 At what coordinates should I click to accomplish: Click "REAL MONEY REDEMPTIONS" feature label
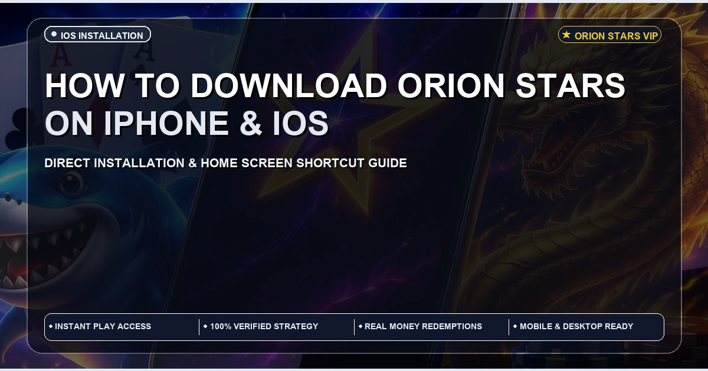tap(423, 326)
